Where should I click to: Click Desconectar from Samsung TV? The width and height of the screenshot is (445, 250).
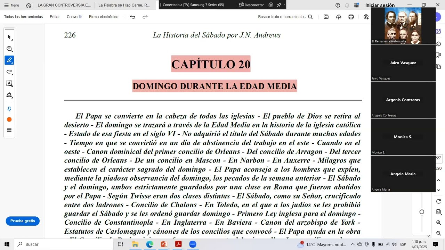pyautogui.click(x=251, y=5)
